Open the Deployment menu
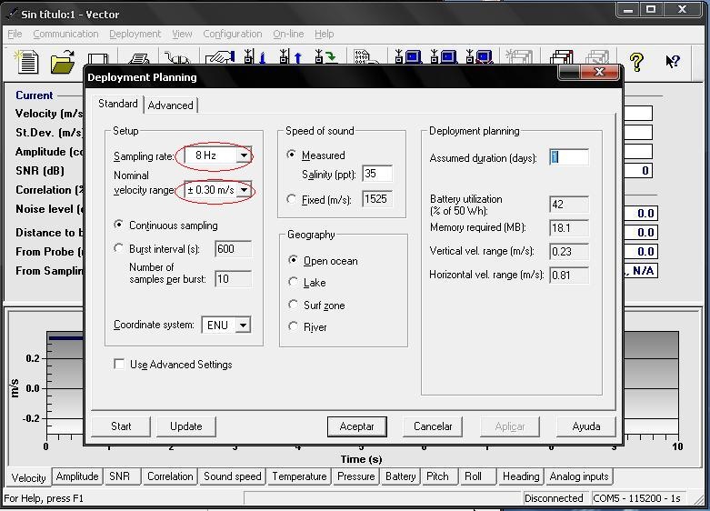The height and width of the screenshot is (511, 710). tap(135, 34)
